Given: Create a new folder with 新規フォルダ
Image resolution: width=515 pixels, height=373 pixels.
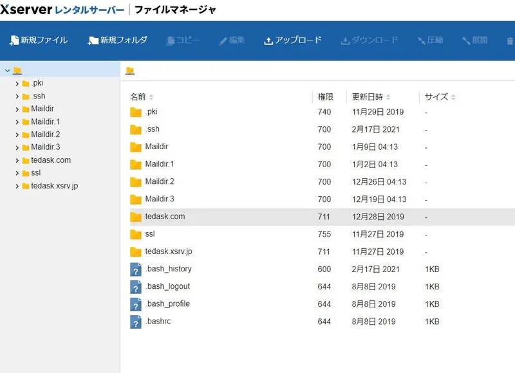Looking at the screenshot, I should tap(118, 41).
